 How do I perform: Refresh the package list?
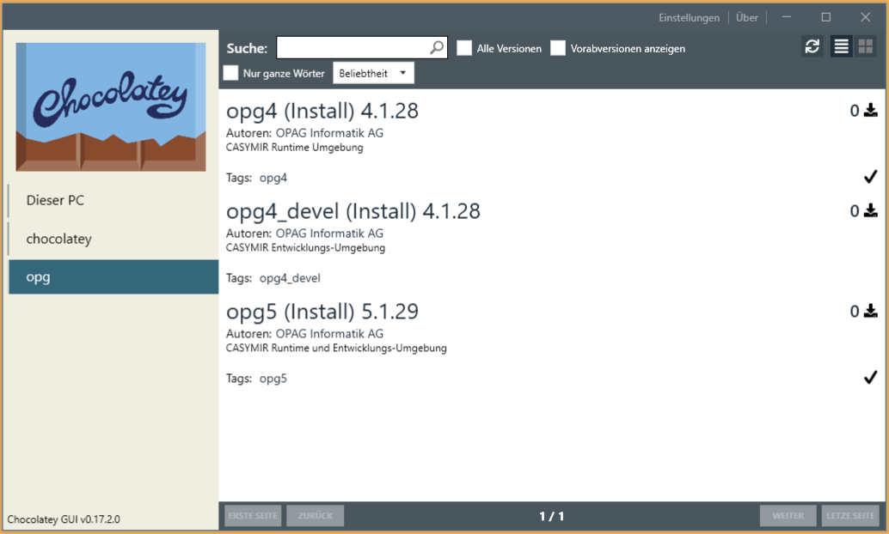[812, 46]
